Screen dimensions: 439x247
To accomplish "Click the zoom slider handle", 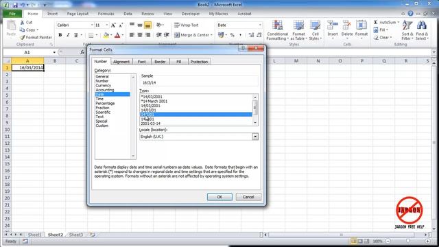I will pyautogui.click(x=407, y=241).
